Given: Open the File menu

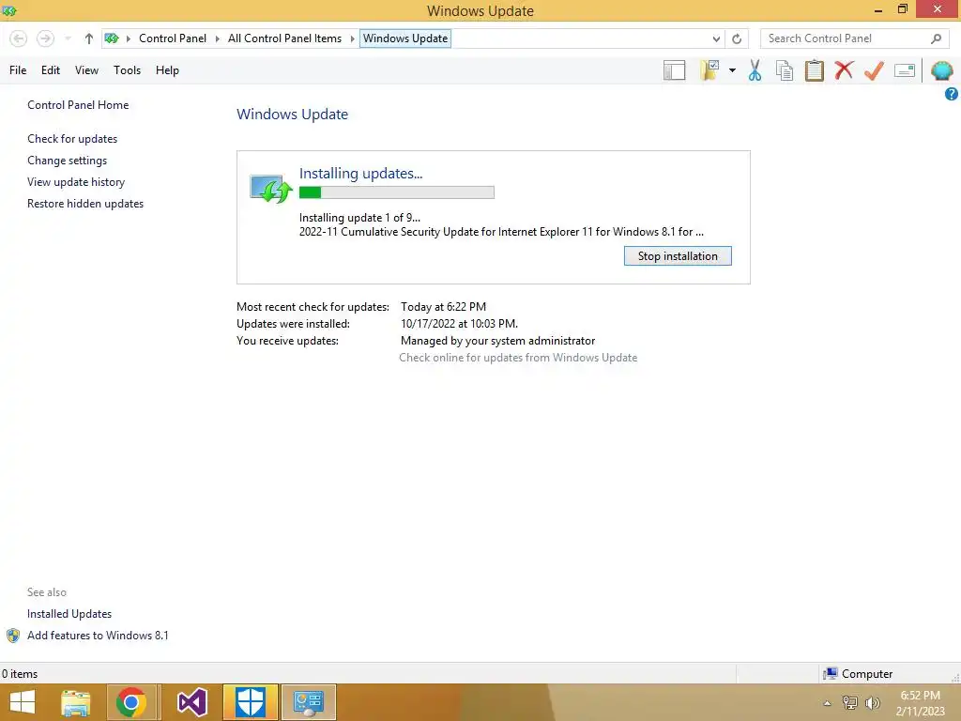Looking at the screenshot, I should (x=18, y=70).
